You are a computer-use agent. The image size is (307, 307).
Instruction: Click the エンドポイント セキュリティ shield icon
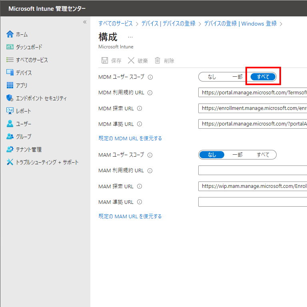point(10,98)
